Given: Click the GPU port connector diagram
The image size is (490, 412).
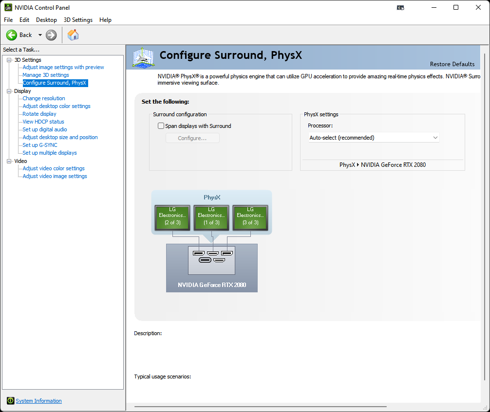Looking at the screenshot, I should point(211,260).
